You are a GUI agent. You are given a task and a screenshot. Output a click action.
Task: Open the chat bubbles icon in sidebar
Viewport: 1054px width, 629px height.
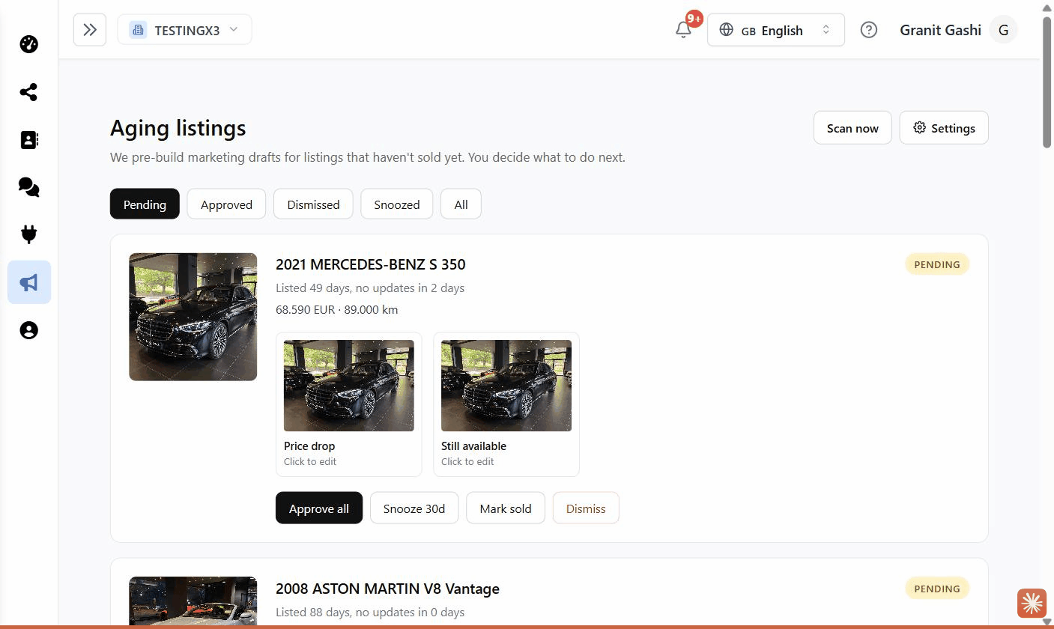[28, 187]
